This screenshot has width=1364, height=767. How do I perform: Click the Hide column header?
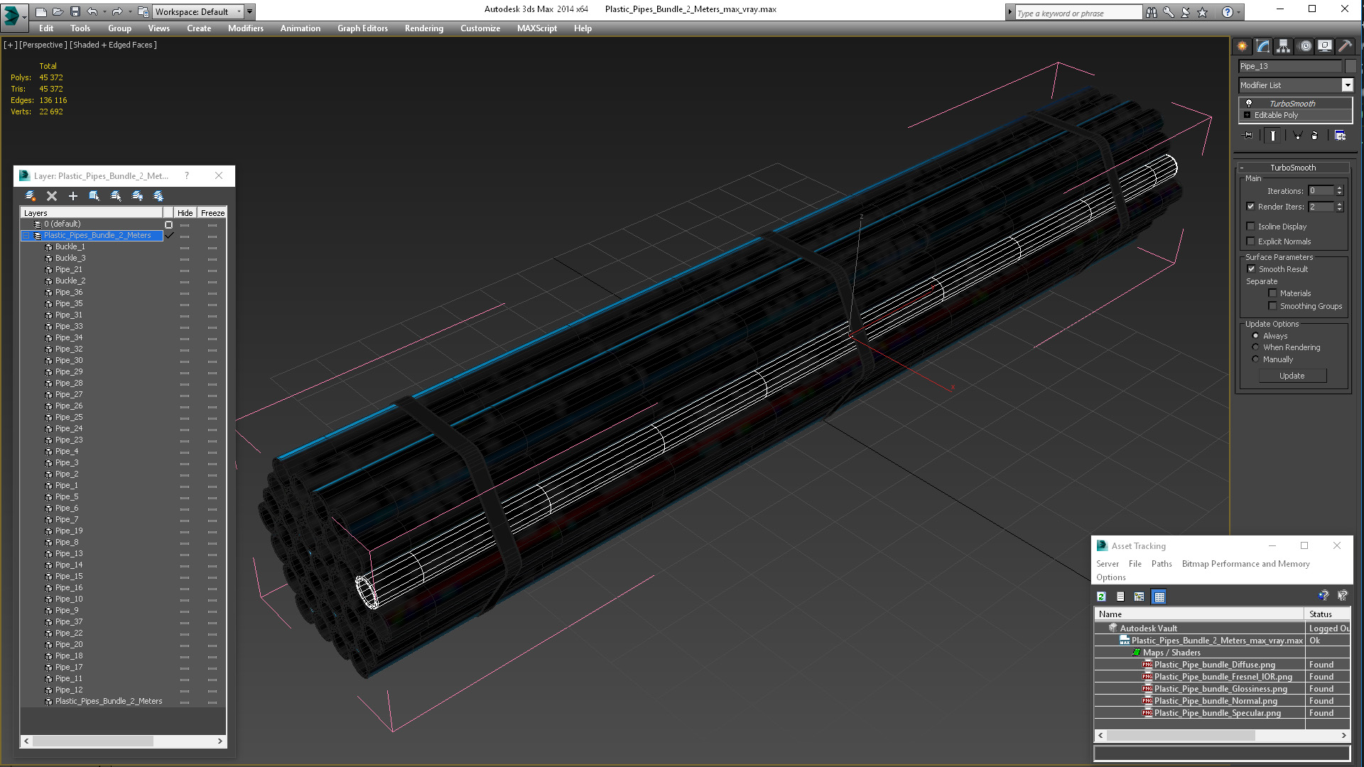(x=185, y=213)
